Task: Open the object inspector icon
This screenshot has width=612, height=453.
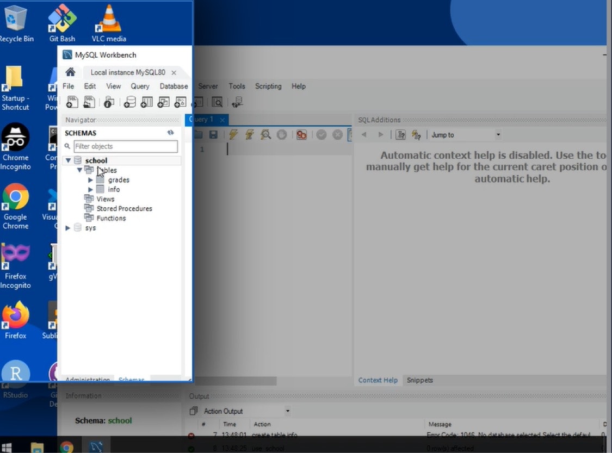Action: pos(109,102)
